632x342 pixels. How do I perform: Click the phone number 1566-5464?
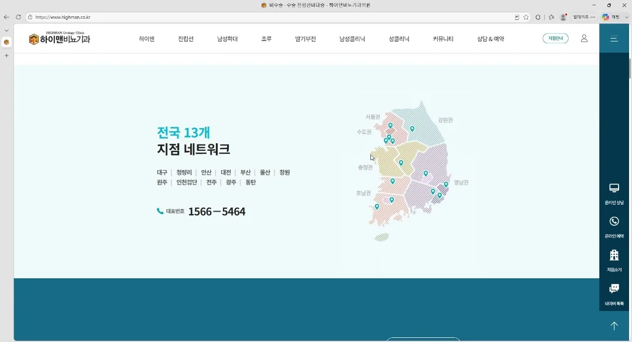217,212
